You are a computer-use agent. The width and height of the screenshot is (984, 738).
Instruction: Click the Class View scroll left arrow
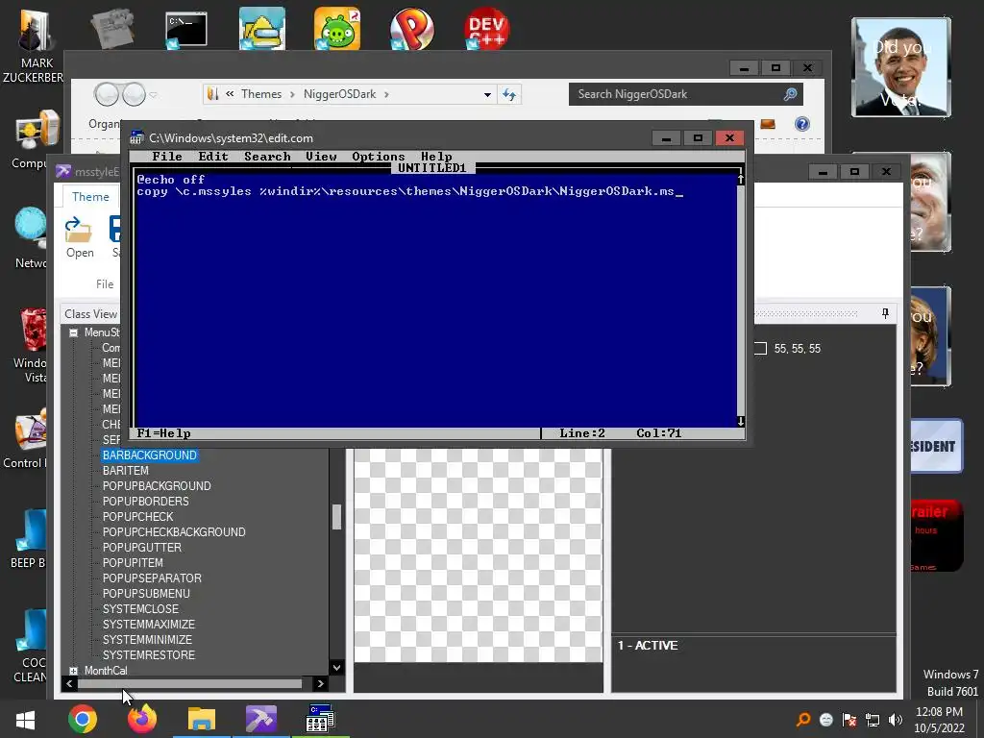[69, 683]
